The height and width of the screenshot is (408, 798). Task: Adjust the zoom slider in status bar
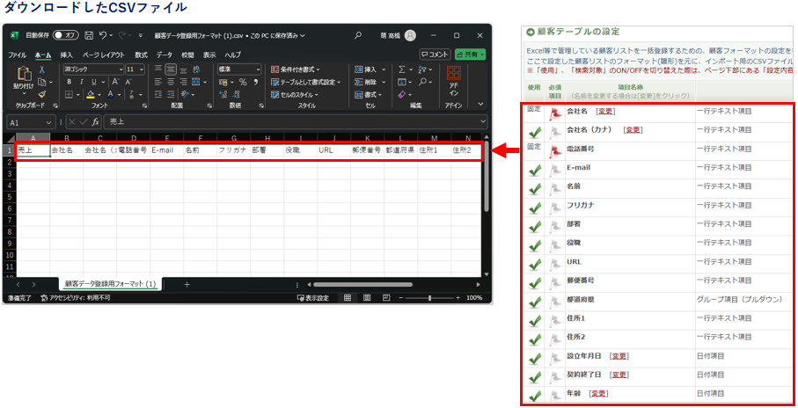click(x=429, y=298)
